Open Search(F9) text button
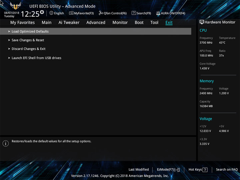 click(144, 13)
